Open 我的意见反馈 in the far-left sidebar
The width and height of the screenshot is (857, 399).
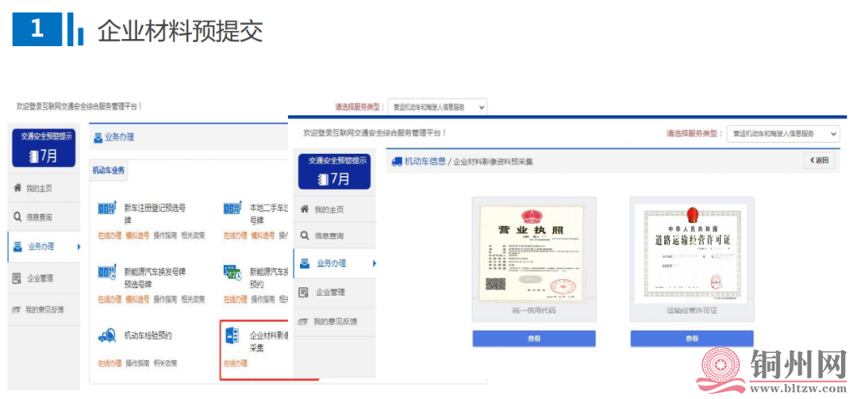[43, 309]
